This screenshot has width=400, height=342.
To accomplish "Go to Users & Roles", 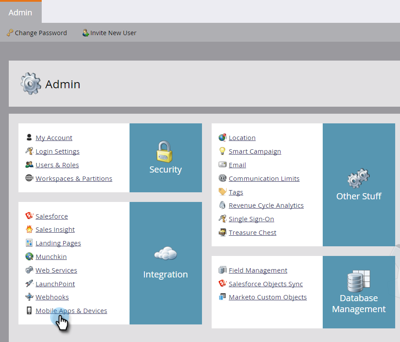I will [57, 165].
